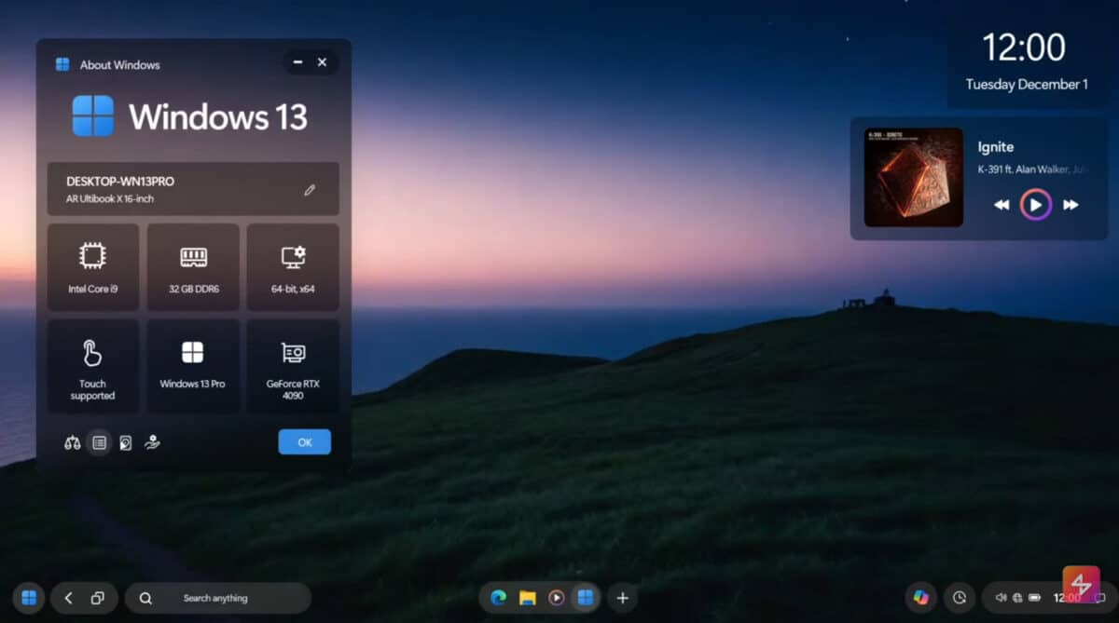1119x623 pixels.
Task: Select the storage drive icon in About Windows
Action: [125, 442]
